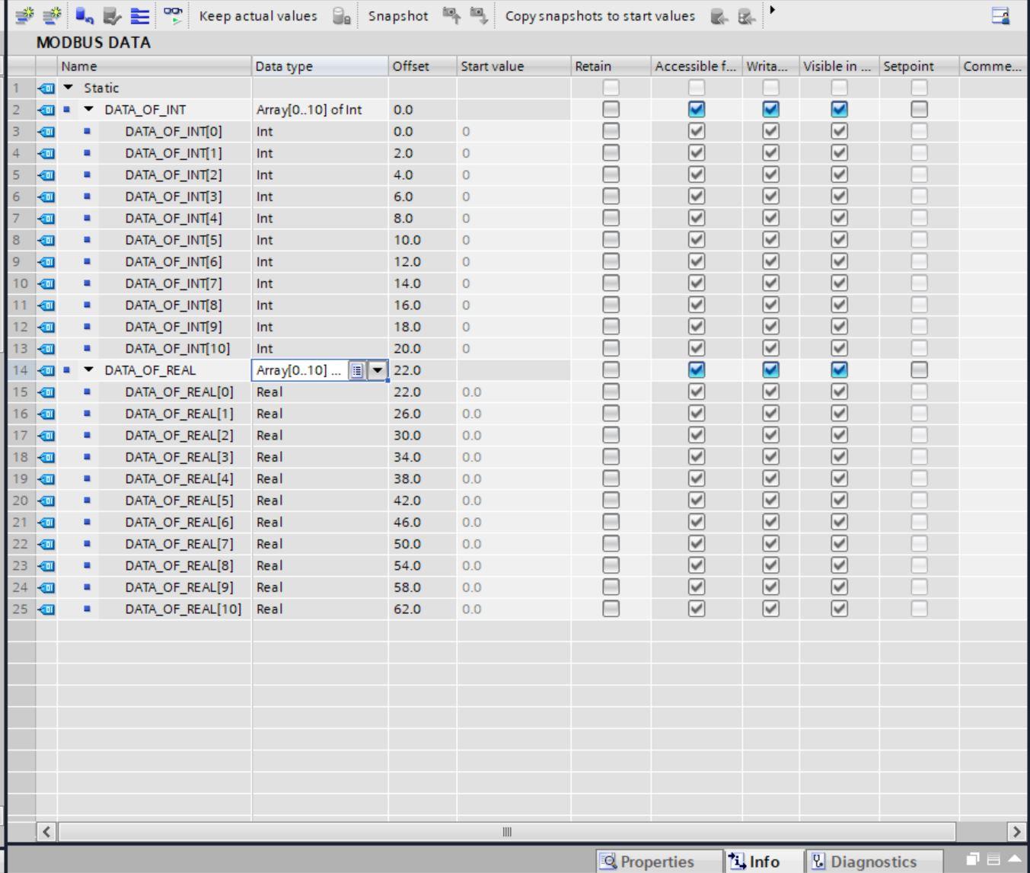Toggle Retain checkbox for DATA_OF_INT[6]
The image size is (1030, 873).
pyautogui.click(x=611, y=262)
